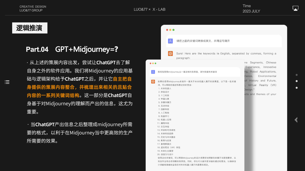Click the yellow dot of front chat window
Viewport: 305px width, 171px height.
153,63
